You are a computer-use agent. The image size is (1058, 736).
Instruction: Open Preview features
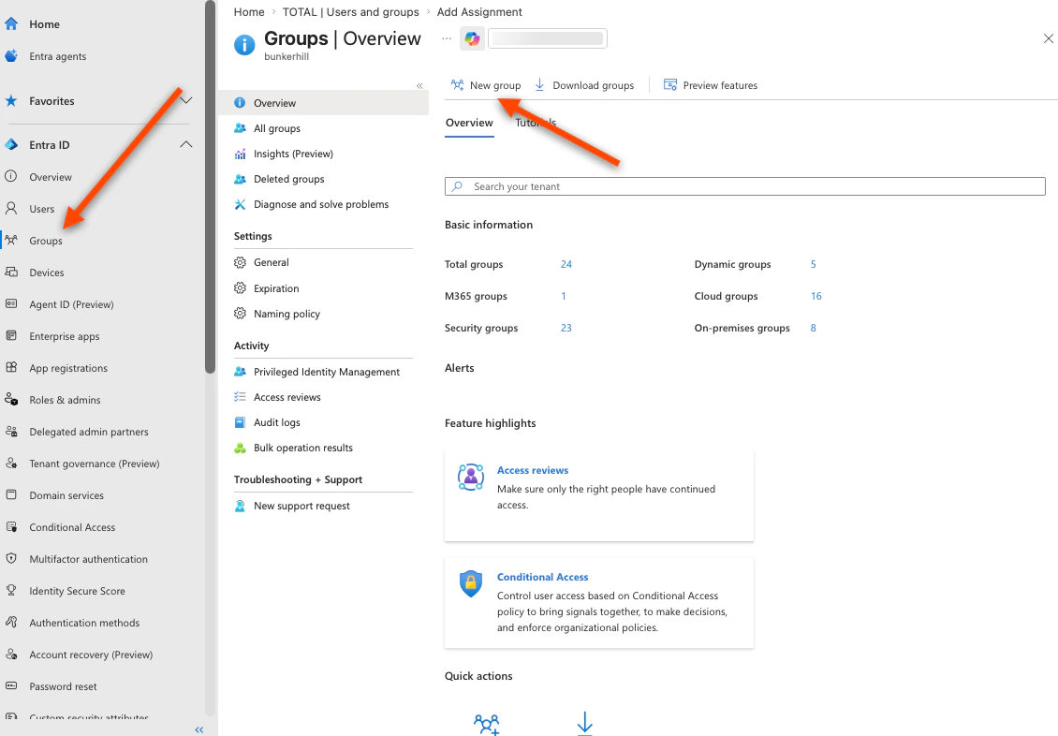point(711,85)
